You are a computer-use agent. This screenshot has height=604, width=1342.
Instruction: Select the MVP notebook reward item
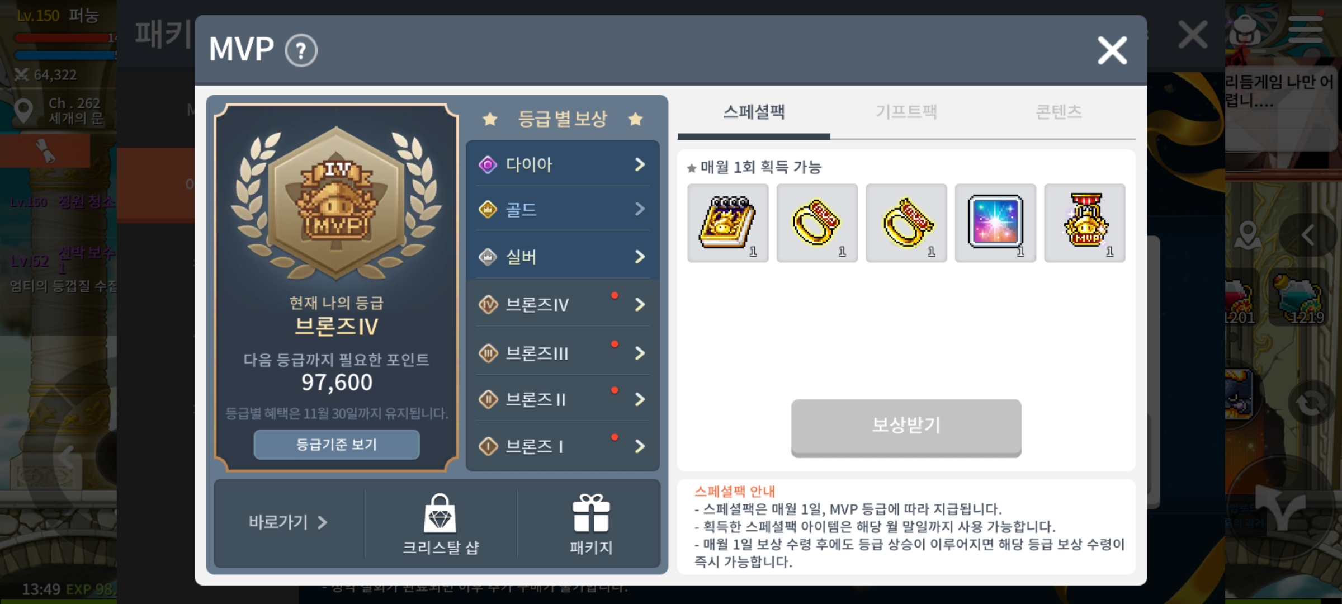(x=727, y=223)
